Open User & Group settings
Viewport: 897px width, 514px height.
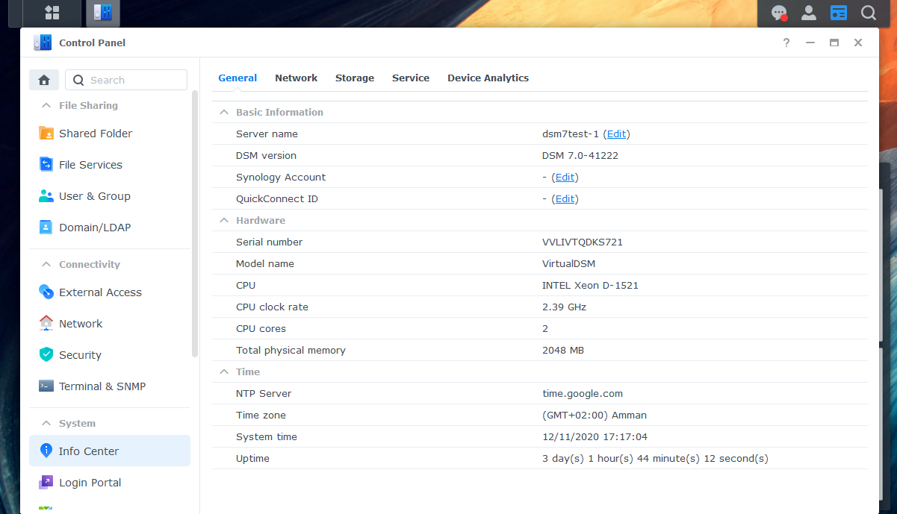coord(110,196)
